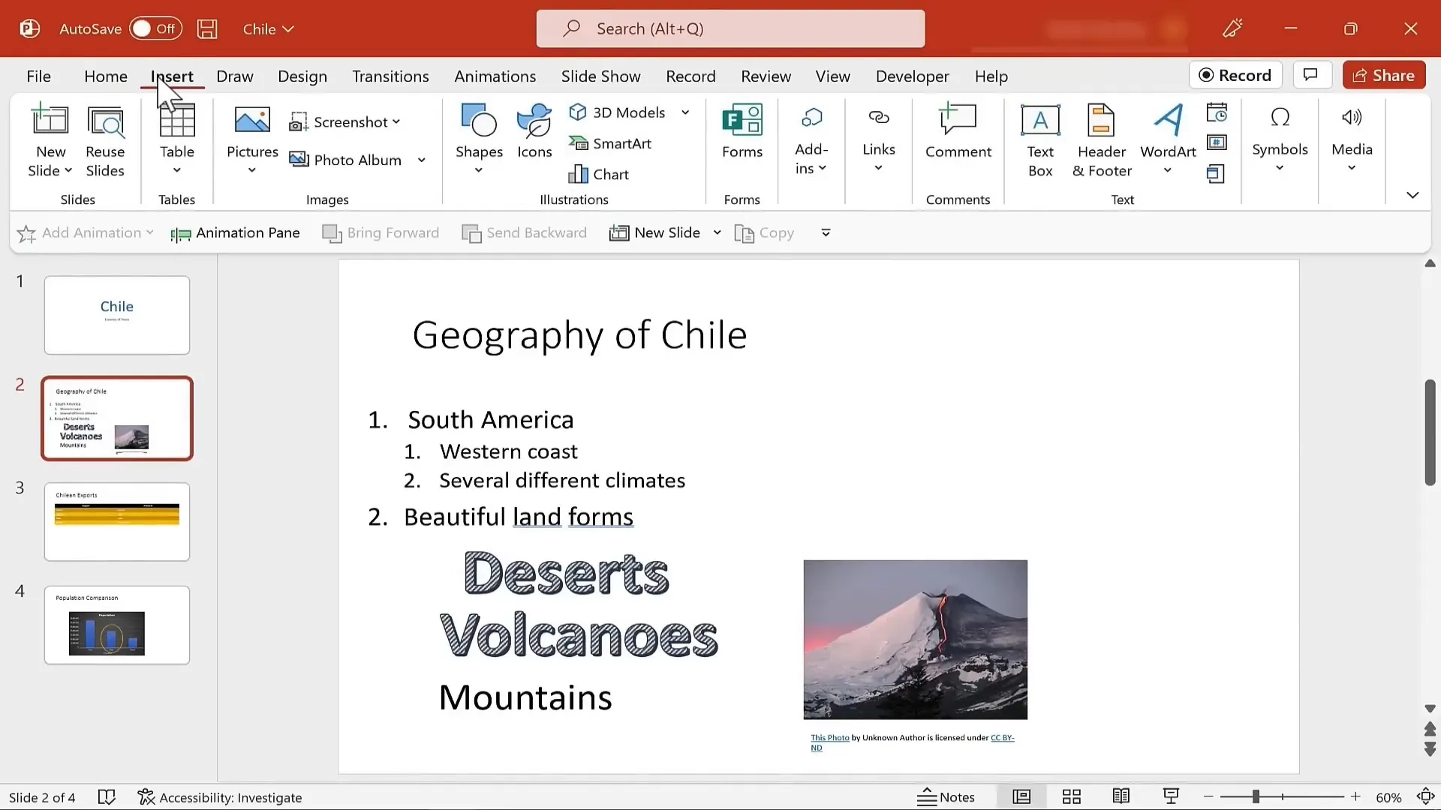Insert a Chart
This screenshot has height=810, width=1441.
point(598,174)
